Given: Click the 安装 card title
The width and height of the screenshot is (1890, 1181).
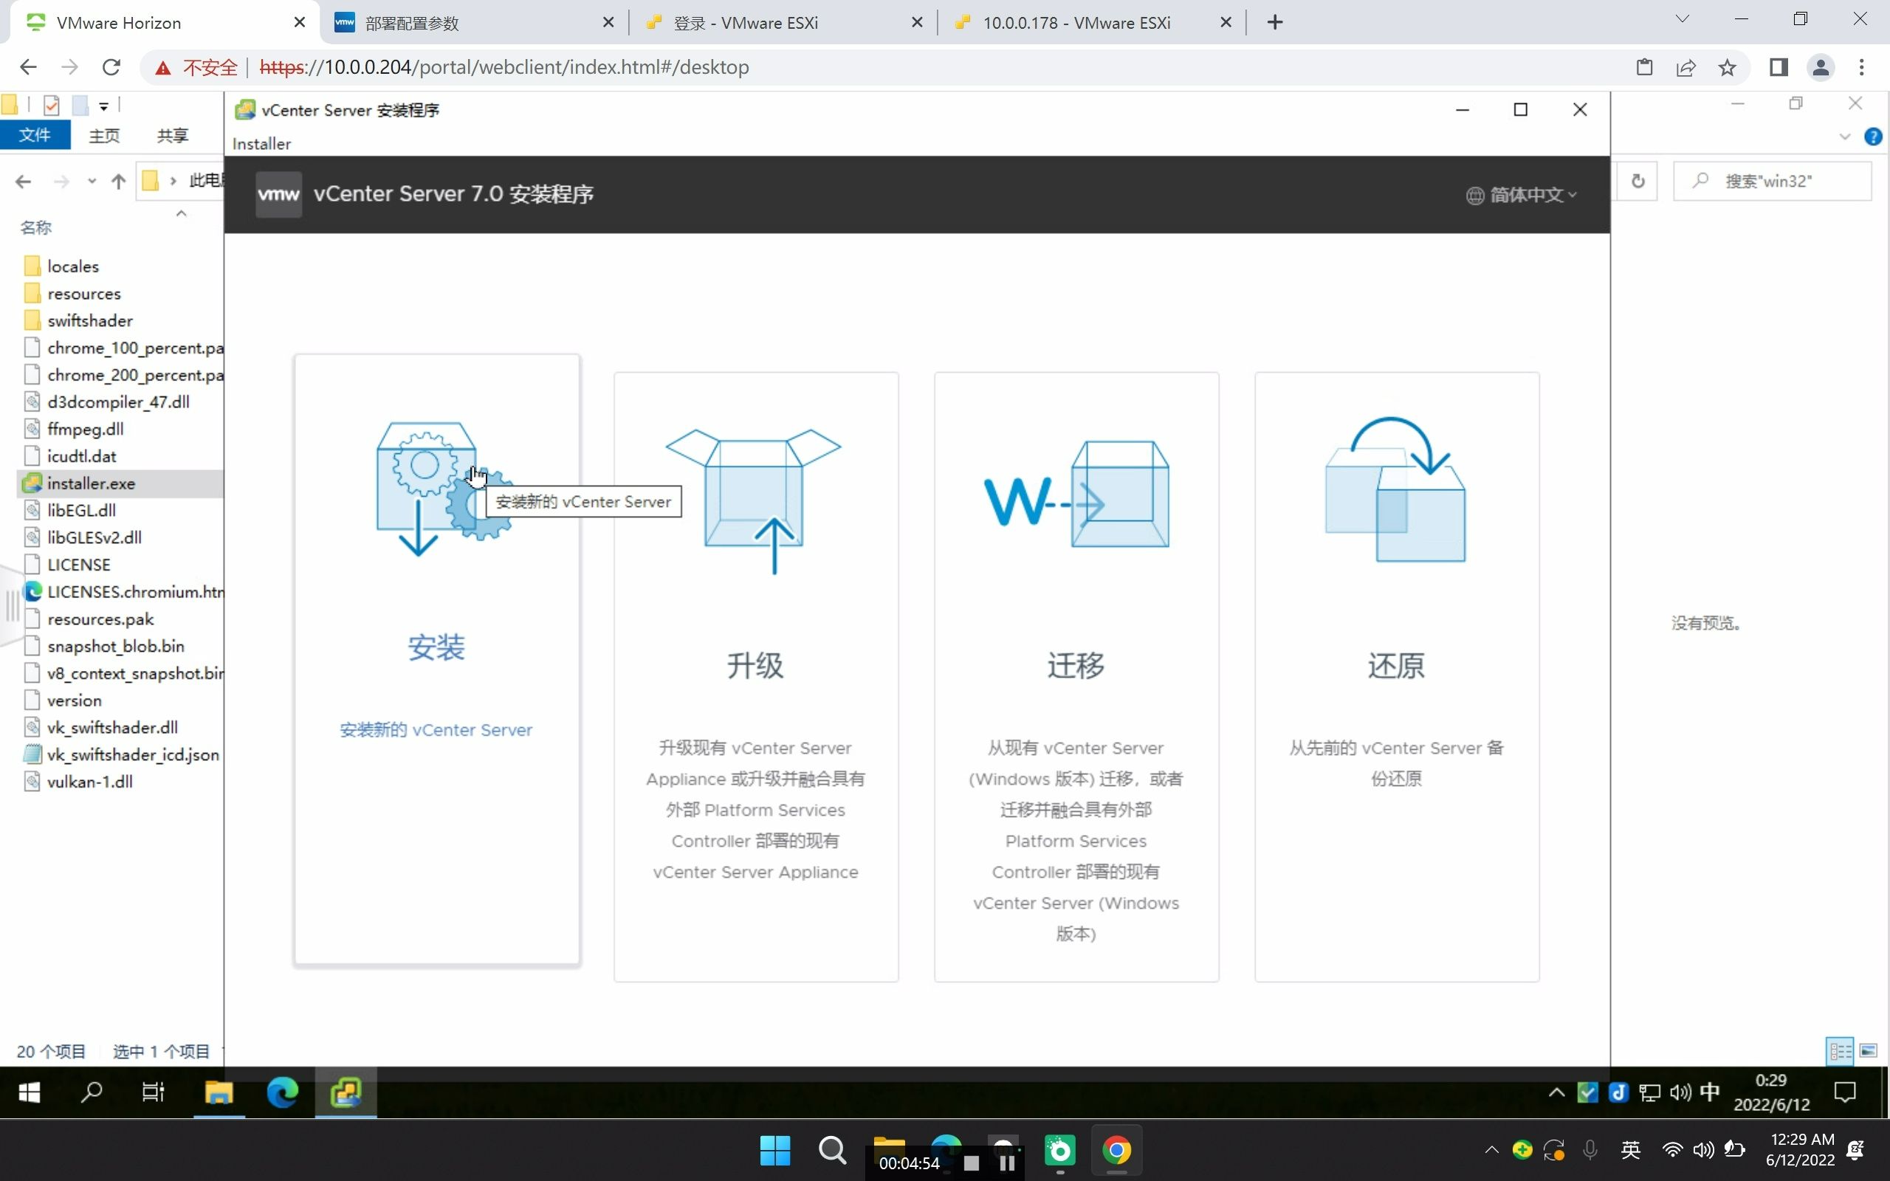Looking at the screenshot, I should [x=436, y=647].
